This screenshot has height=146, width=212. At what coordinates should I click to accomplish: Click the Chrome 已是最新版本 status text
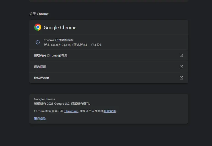click(x=59, y=40)
